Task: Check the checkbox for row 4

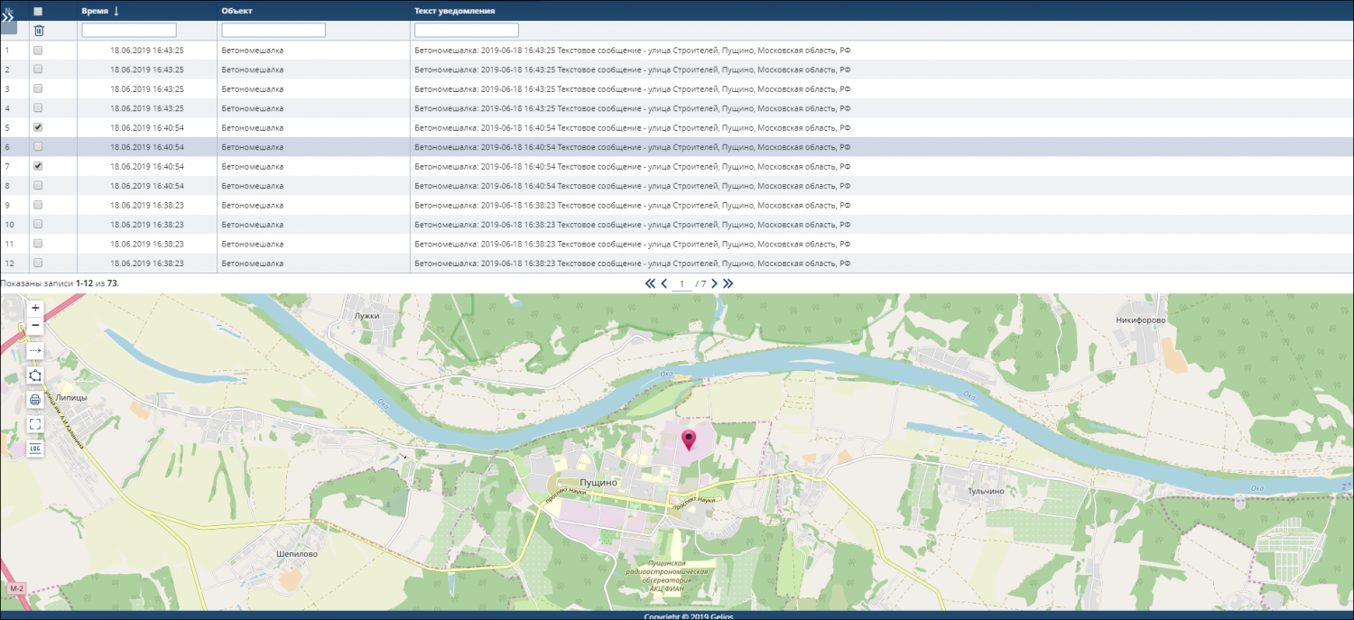Action: pos(38,108)
